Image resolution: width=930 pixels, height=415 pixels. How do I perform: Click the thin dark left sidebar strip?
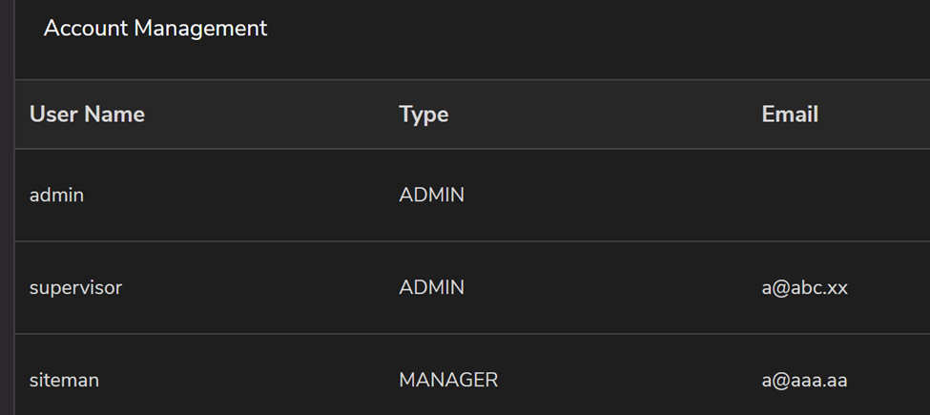point(7,208)
